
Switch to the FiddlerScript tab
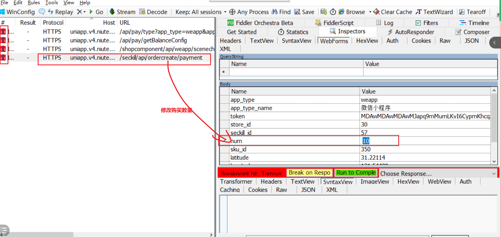tap(334, 23)
